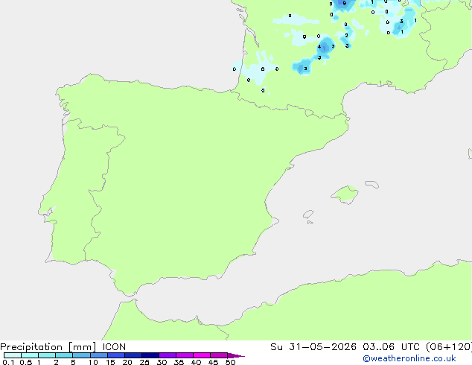Select the 20–25 mm dark blue swatch
The height and width of the screenshot is (365, 472).
pos(133,355)
